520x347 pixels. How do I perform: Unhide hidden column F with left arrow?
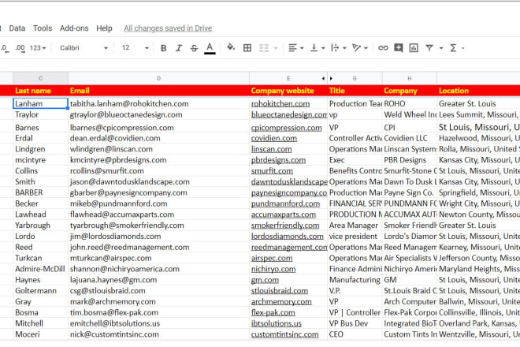pyautogui.click(x=323, y=79)
